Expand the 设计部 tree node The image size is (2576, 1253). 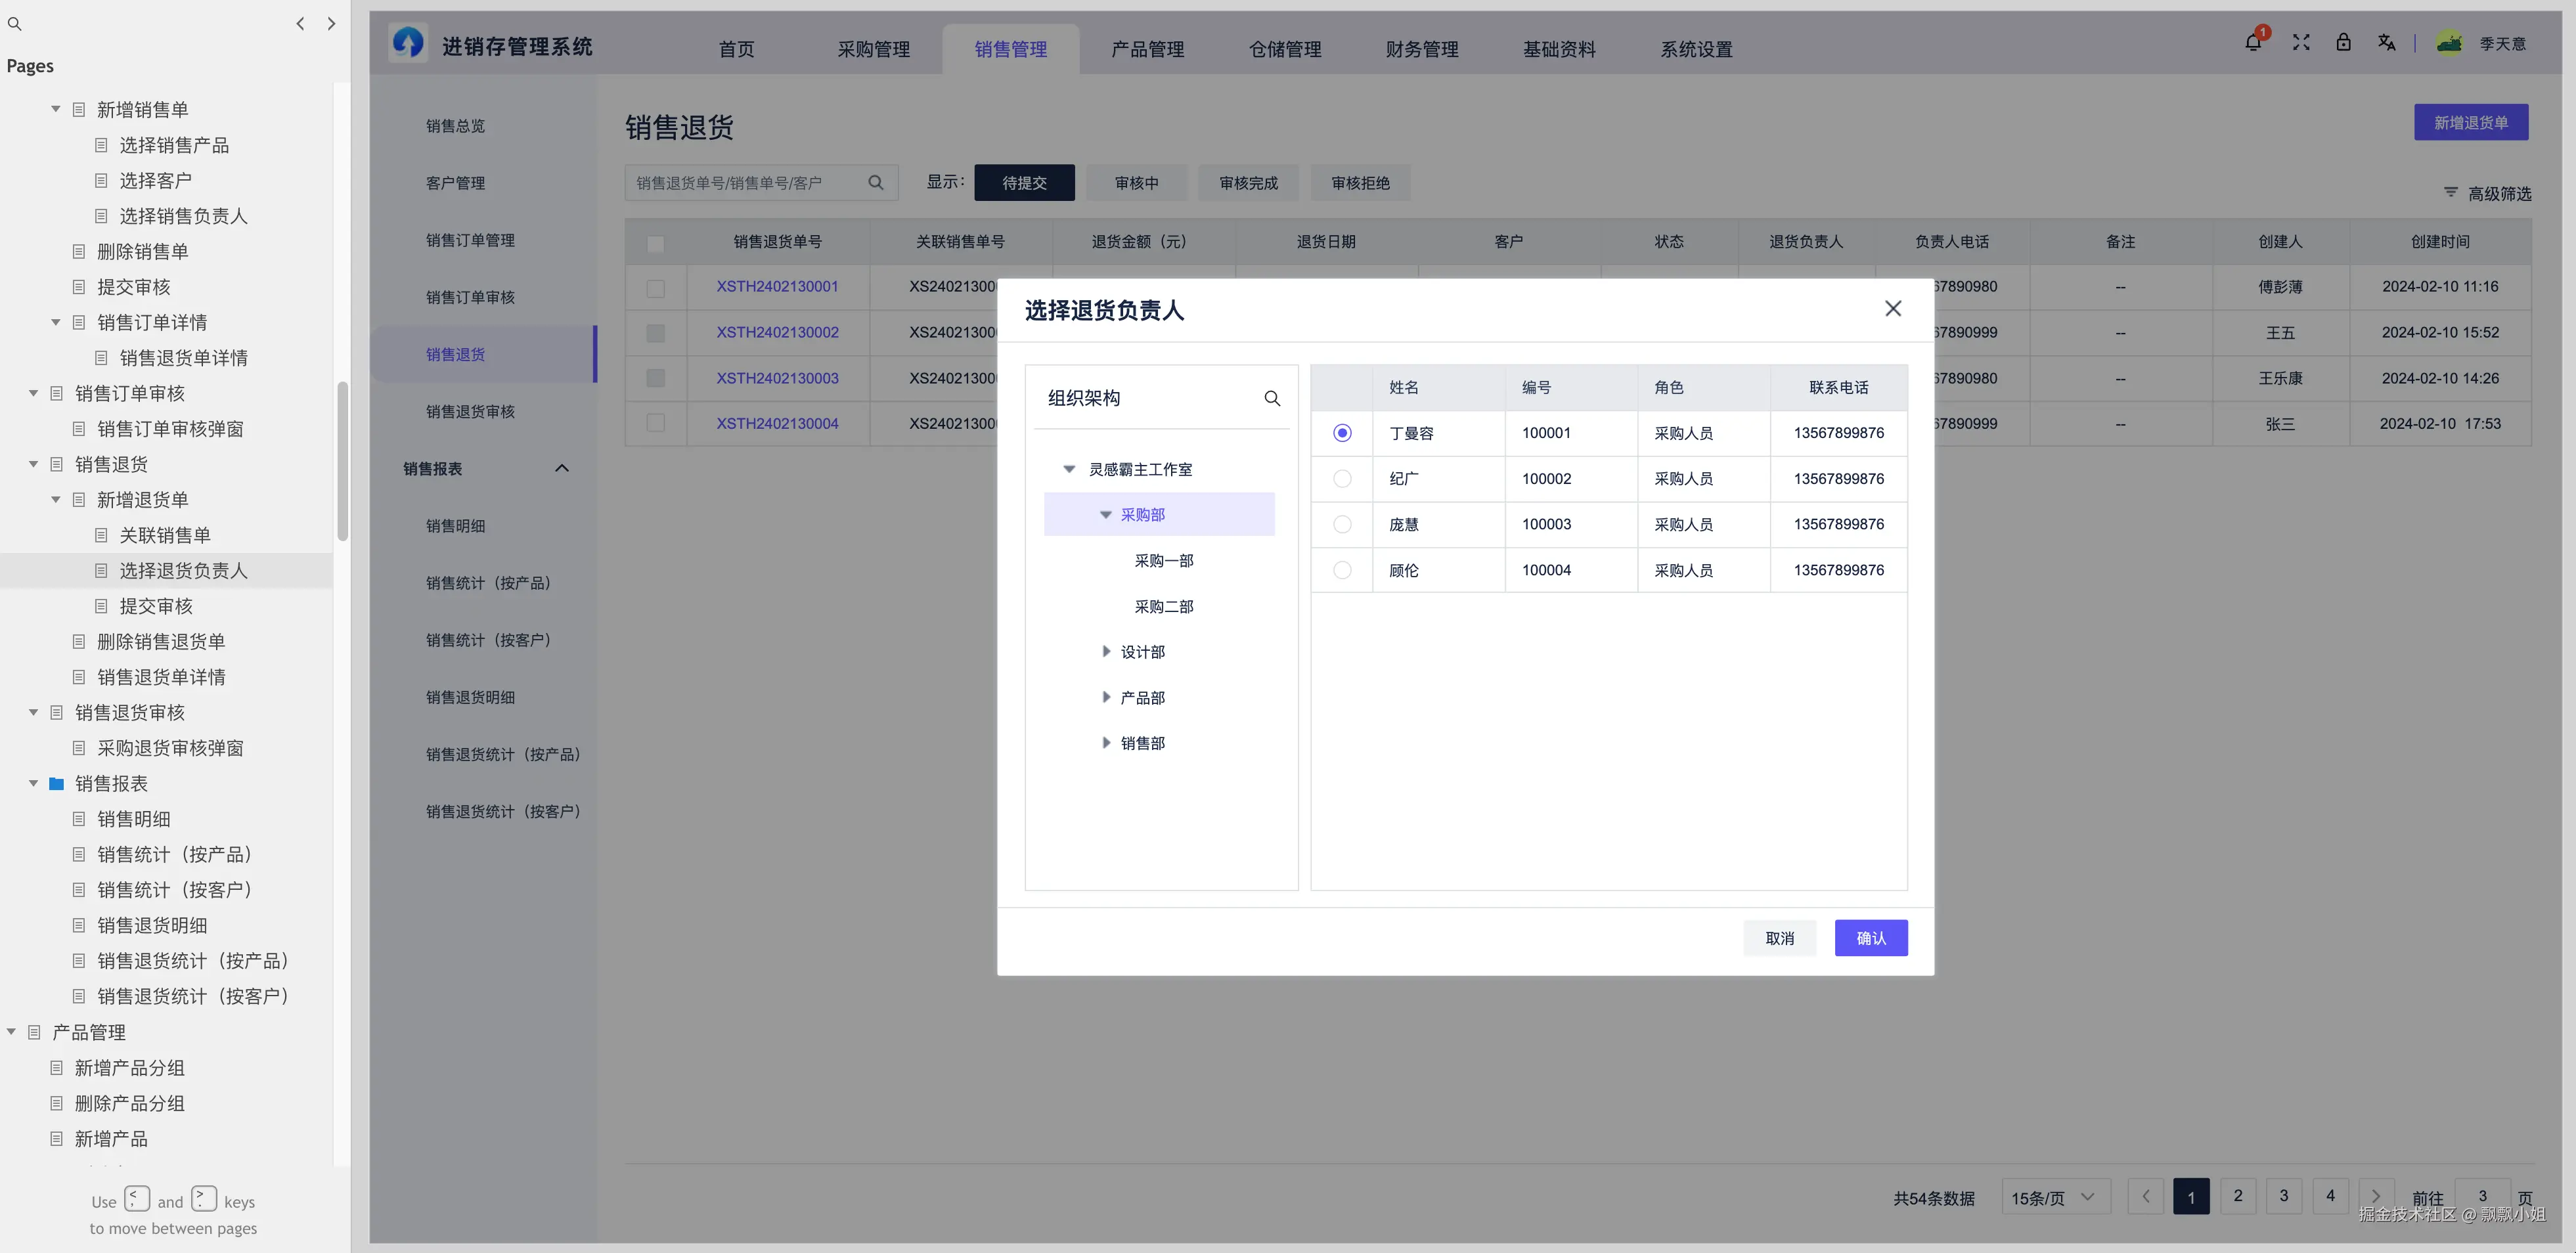(1106, 651)
